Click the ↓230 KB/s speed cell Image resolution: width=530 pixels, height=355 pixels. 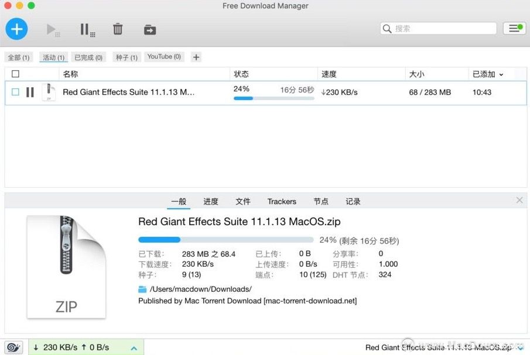pyautogui.click(x=339, y=92)
